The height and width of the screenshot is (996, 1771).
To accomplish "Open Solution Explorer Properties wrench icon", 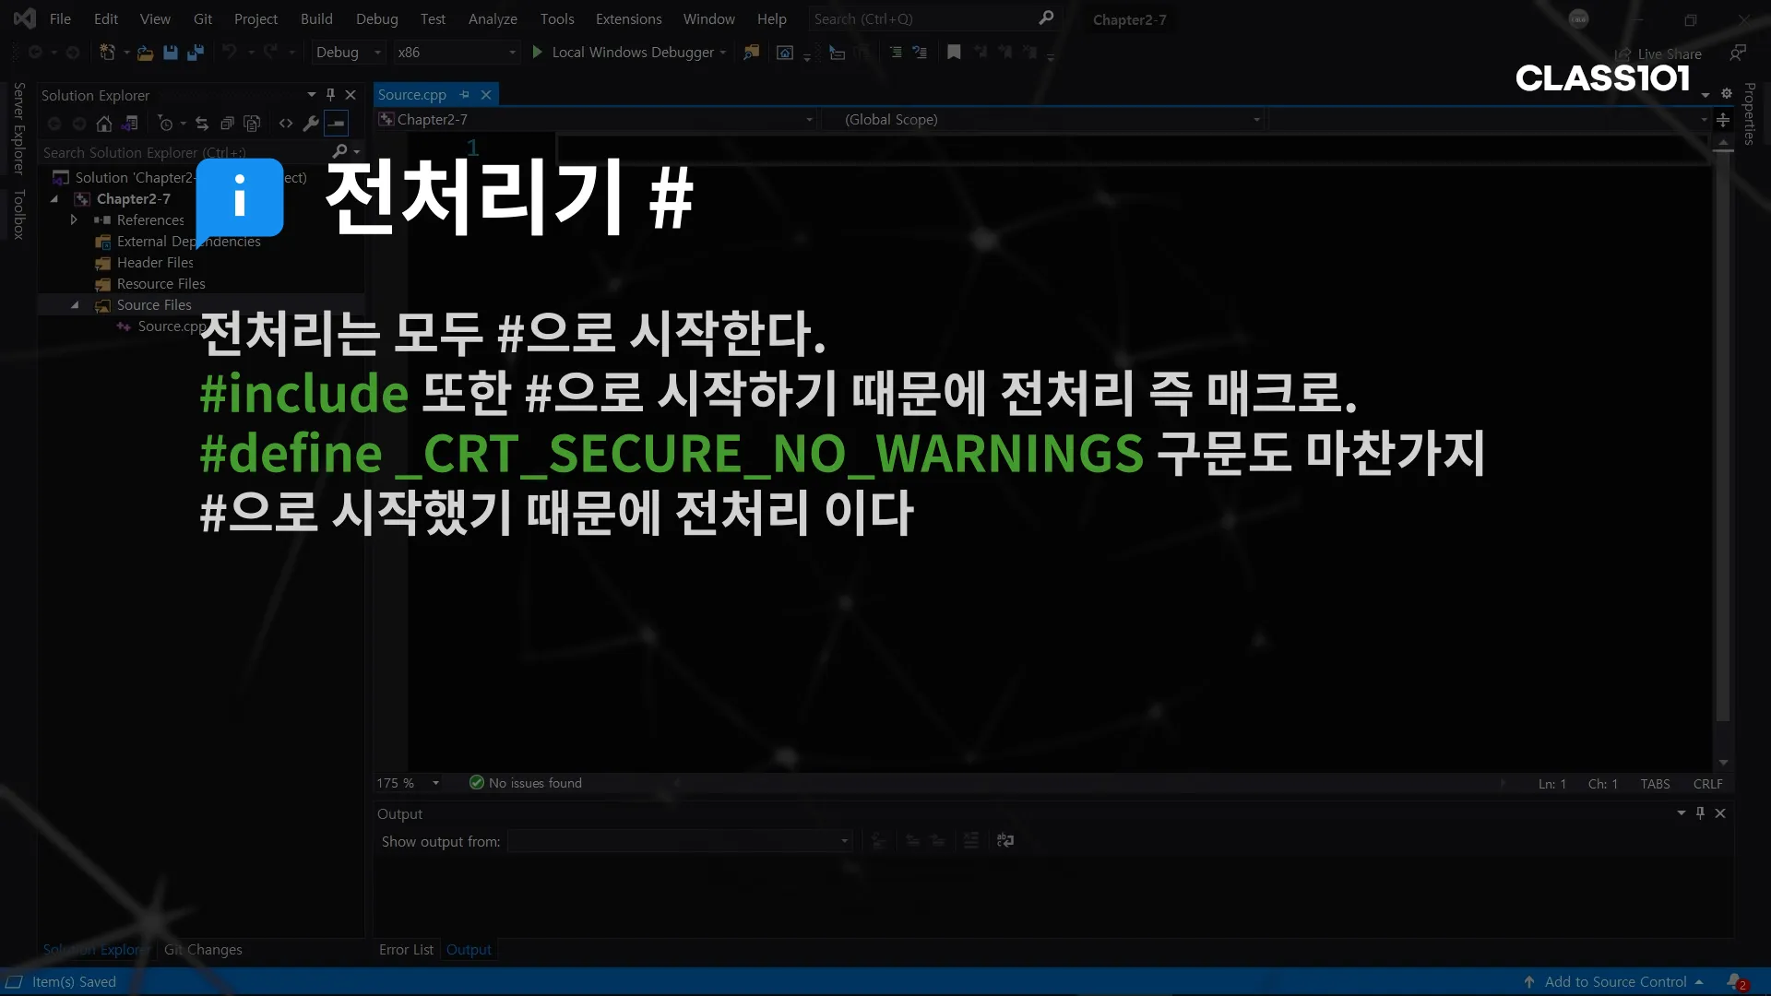I will 311,124.
